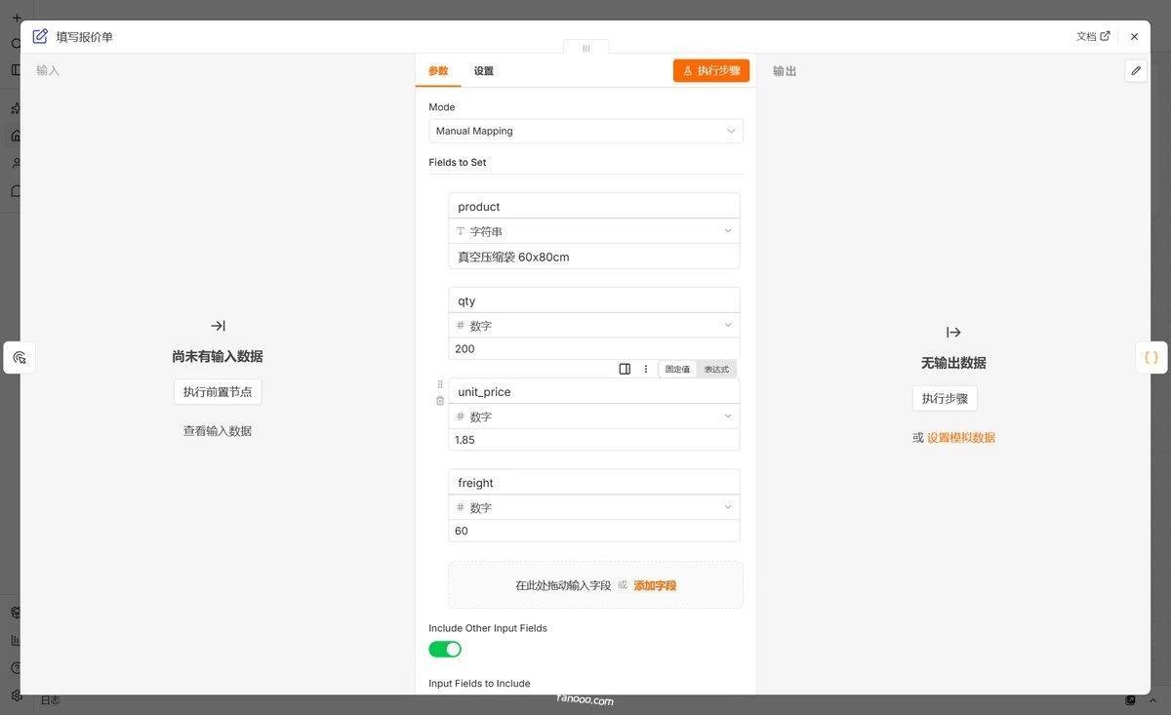Click the cursor-target icon at left edge
Screen dimensions: 1171x715
coord(20,358)
